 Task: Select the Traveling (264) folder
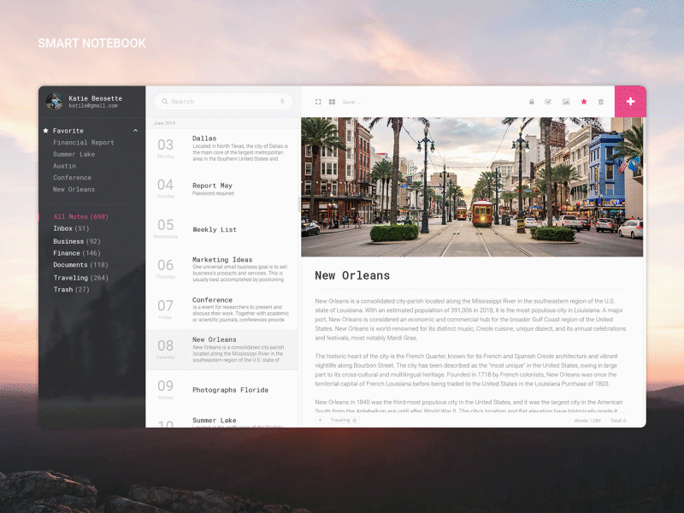point(80,277)
